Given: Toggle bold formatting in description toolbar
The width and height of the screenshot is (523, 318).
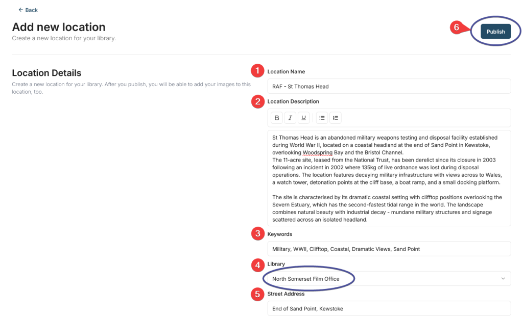Looking at the screenshot, I should [277, 118].
